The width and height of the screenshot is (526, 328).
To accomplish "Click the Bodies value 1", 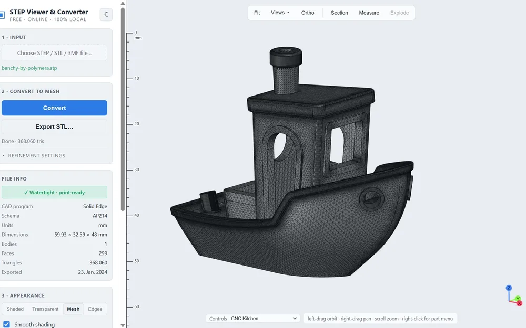I will click(106, 244).
